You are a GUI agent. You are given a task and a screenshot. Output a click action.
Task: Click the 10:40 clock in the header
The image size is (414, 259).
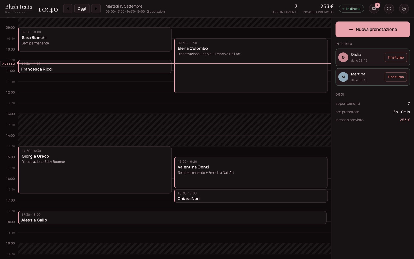48,9
